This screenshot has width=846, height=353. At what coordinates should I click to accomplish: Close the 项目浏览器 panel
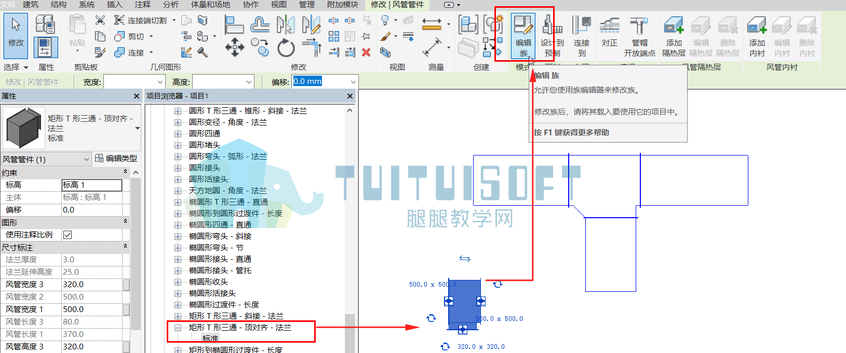pos(350,96)
